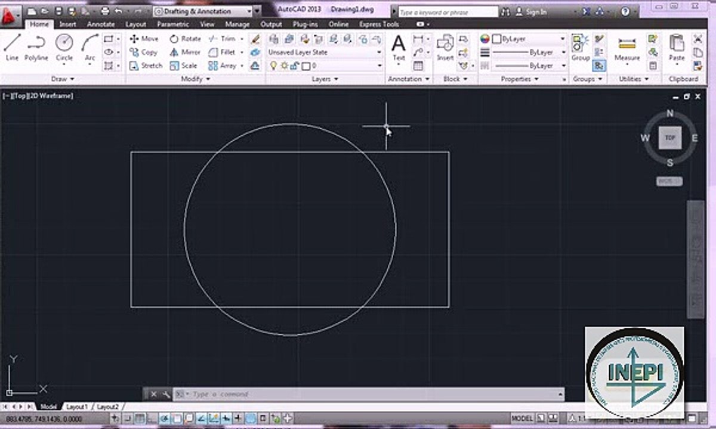This screenshot has height=429, width=716.
Task: Open the View ribbon tab
Action: click(207, 24)
